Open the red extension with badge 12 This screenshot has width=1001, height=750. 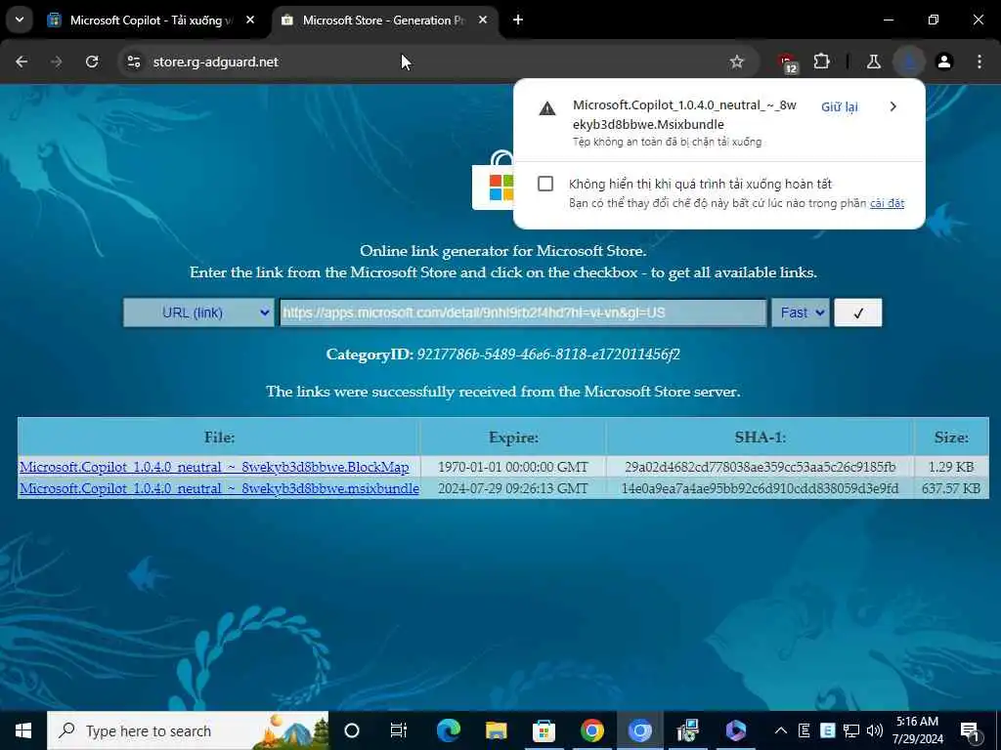tap(787, 62)
